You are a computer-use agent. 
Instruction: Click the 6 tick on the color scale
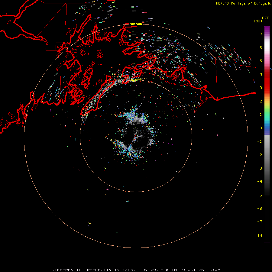(x=261, y=47)
